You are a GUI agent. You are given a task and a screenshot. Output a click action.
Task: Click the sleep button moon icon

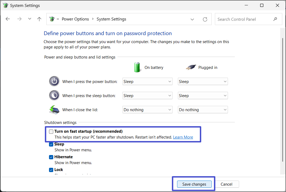coord(54,95)
